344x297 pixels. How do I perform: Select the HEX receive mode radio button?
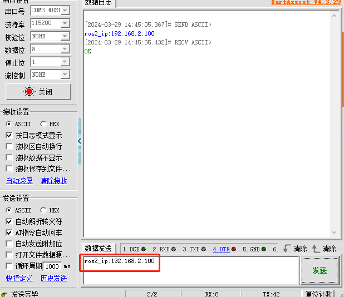[43, 124]
